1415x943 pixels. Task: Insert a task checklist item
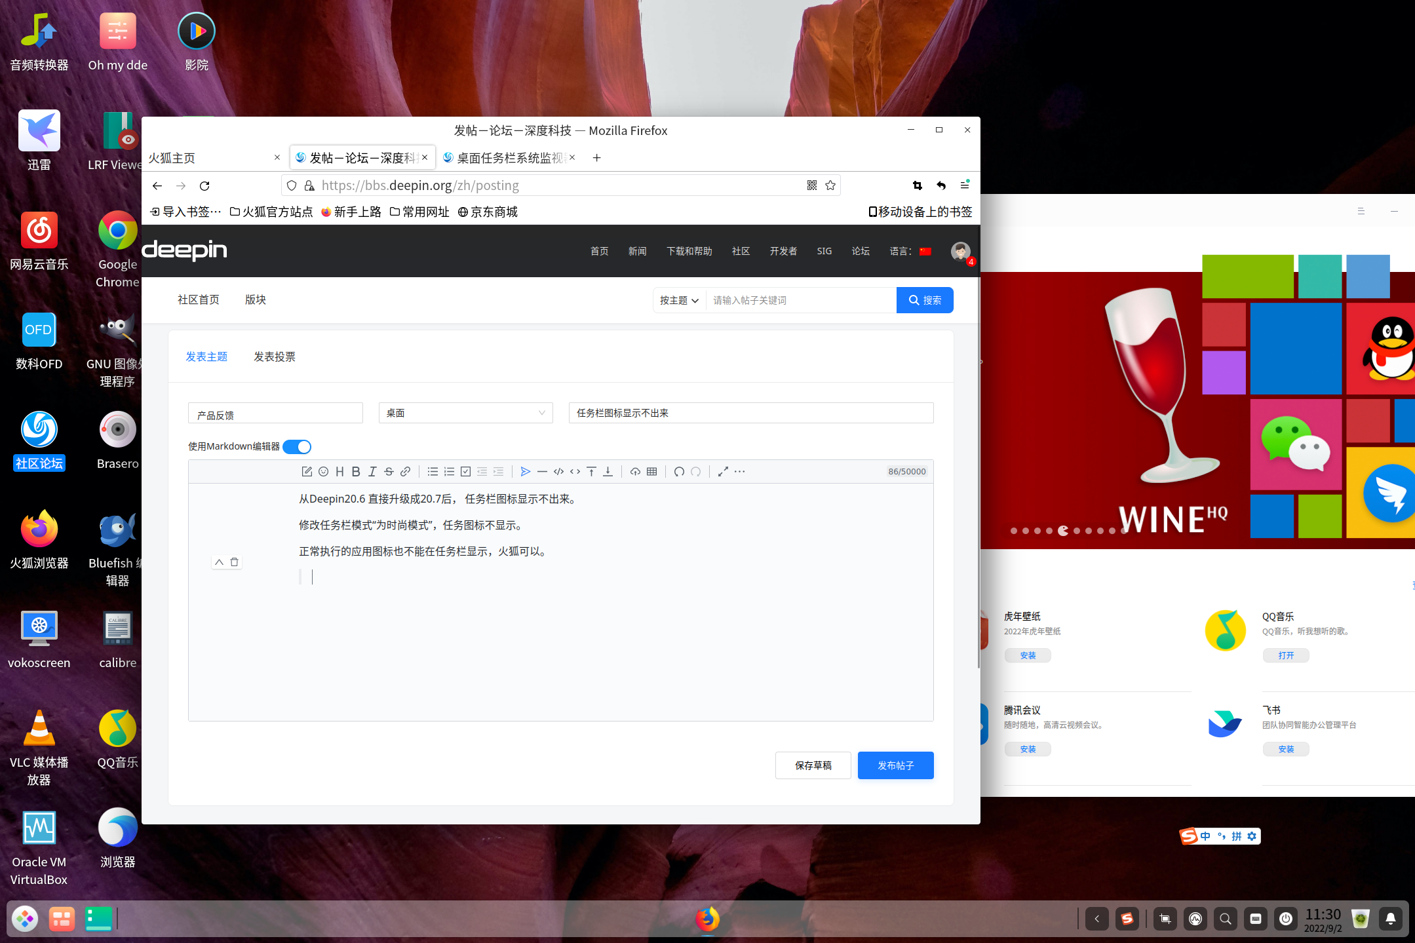(465, 471)
